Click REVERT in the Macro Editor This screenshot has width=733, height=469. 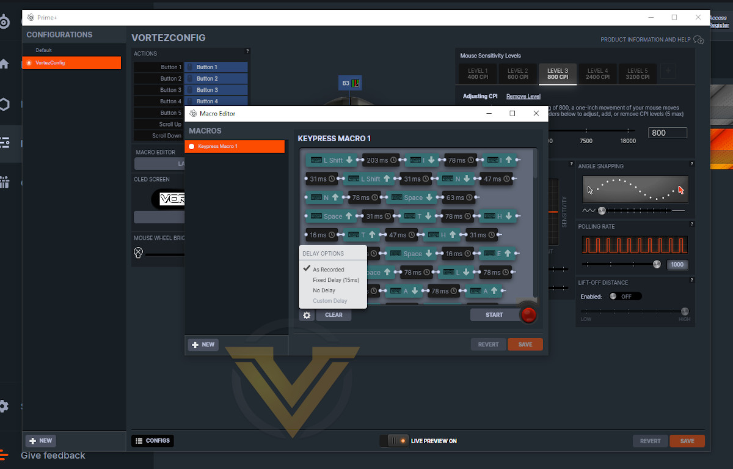coord(488,344)
